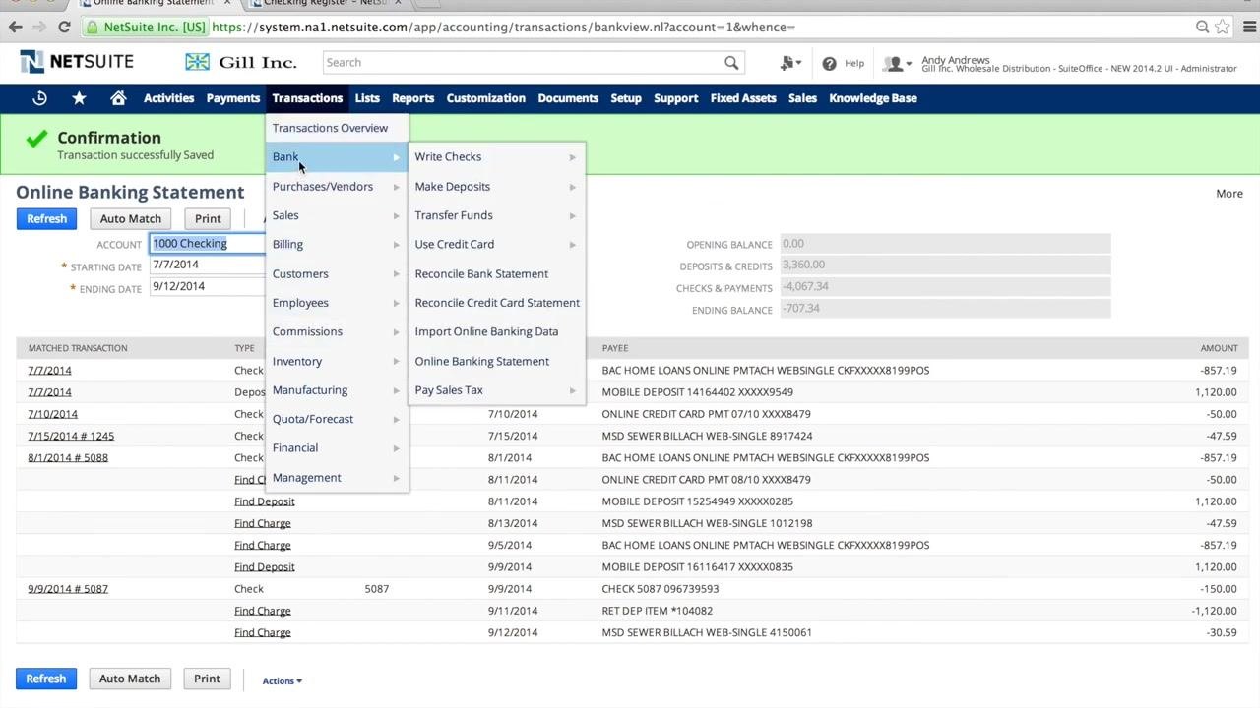Open the recent records clock icon
This screenshot has height=708, width=1260.
[39, 98]
